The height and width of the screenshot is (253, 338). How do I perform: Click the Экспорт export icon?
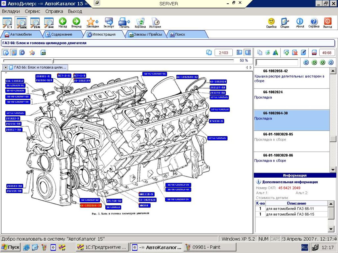coord(109,23)
